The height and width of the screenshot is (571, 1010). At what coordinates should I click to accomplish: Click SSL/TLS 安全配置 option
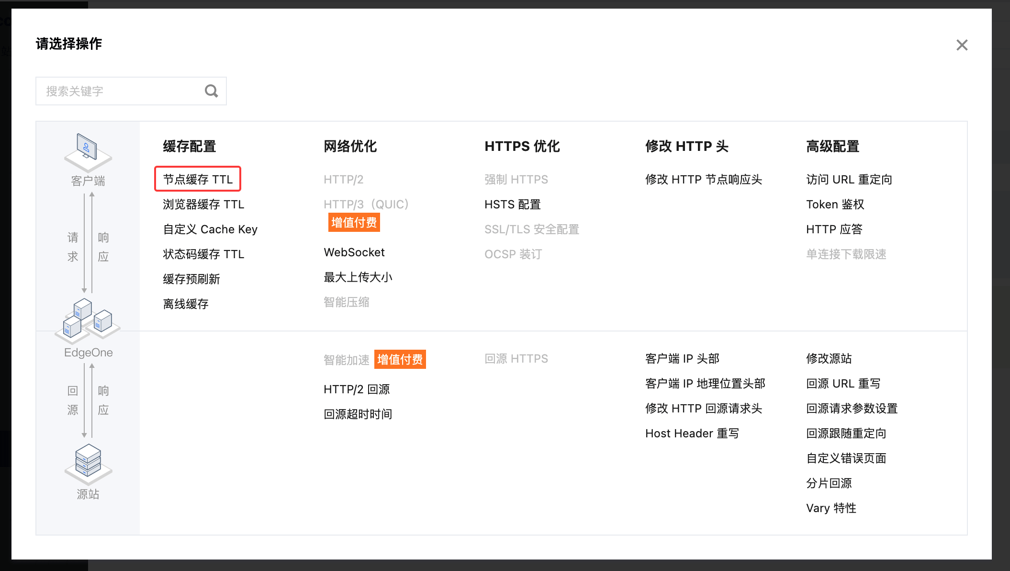click(531, 229)
